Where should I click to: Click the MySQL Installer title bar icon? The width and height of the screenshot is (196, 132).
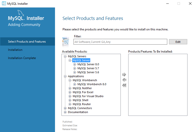tap(4, 3)
